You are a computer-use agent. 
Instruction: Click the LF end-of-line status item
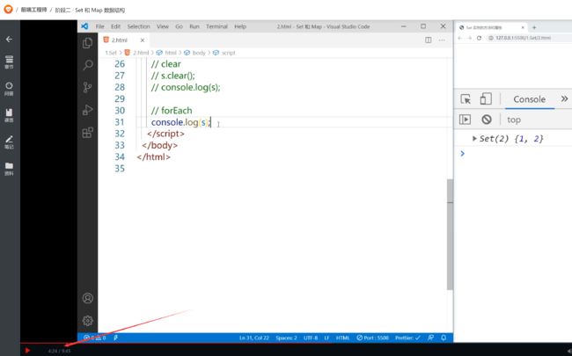(326, 338)
